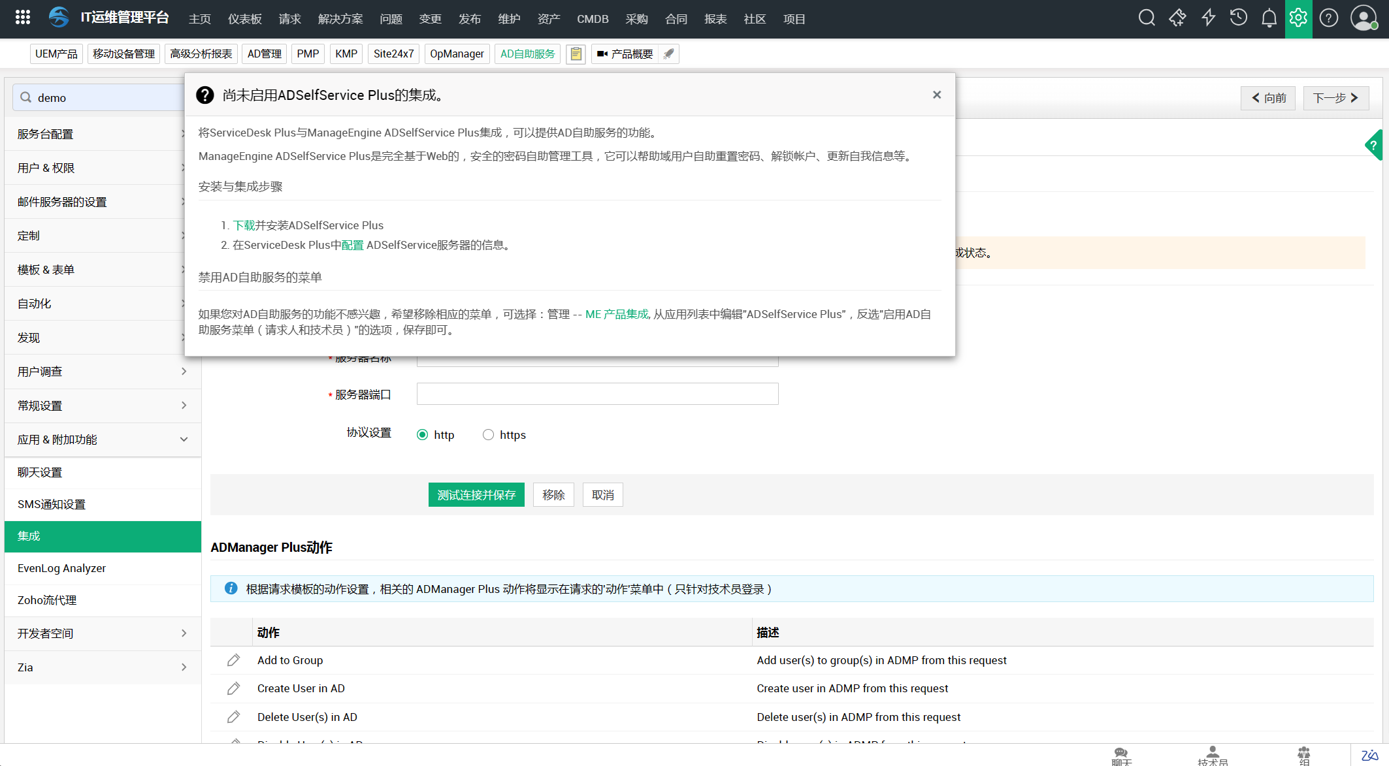Viewport: 1389px width, 766px height.
Task: Click the 服务器端口 input field
Action: coord(597,394)
